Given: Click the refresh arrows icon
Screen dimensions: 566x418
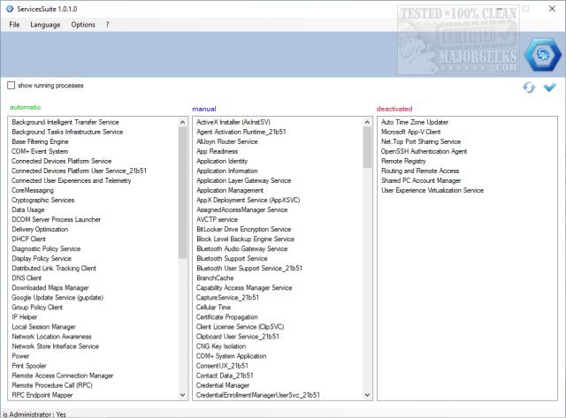Looking at the screenshot, I should pyautogui.click(x=529, y=87).
